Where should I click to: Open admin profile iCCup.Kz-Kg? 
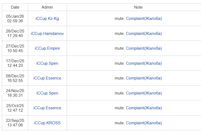[x=47, y=19]
